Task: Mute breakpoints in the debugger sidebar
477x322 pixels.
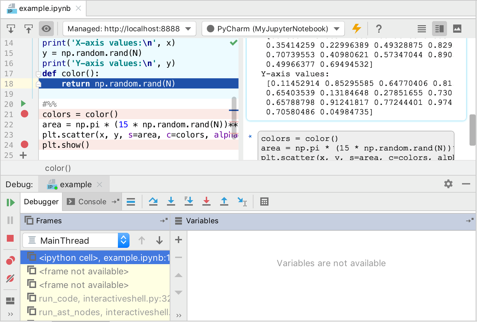Action: point(10,278)
